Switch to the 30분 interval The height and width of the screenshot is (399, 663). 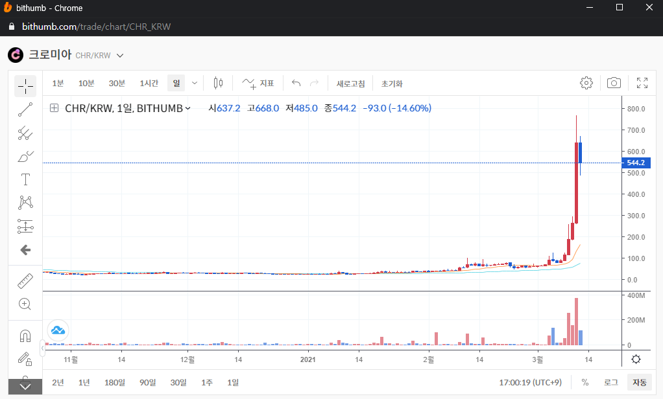[x=117, y=83]
